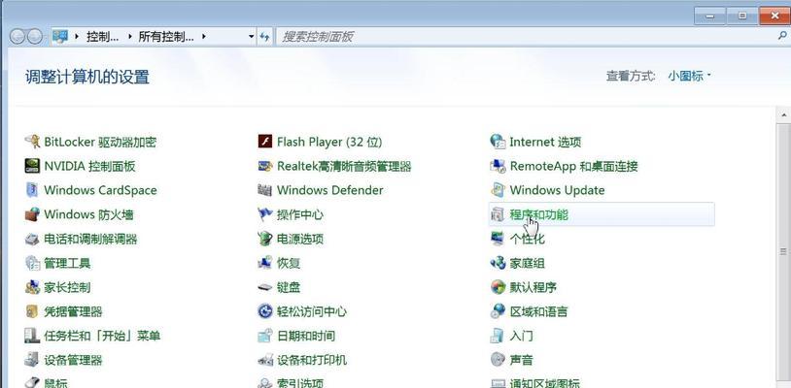Image resolution: width=791 pixels, height=388 pixels.
Task: Click the Flash Player (32 位) icon
Action: (265, 142)
